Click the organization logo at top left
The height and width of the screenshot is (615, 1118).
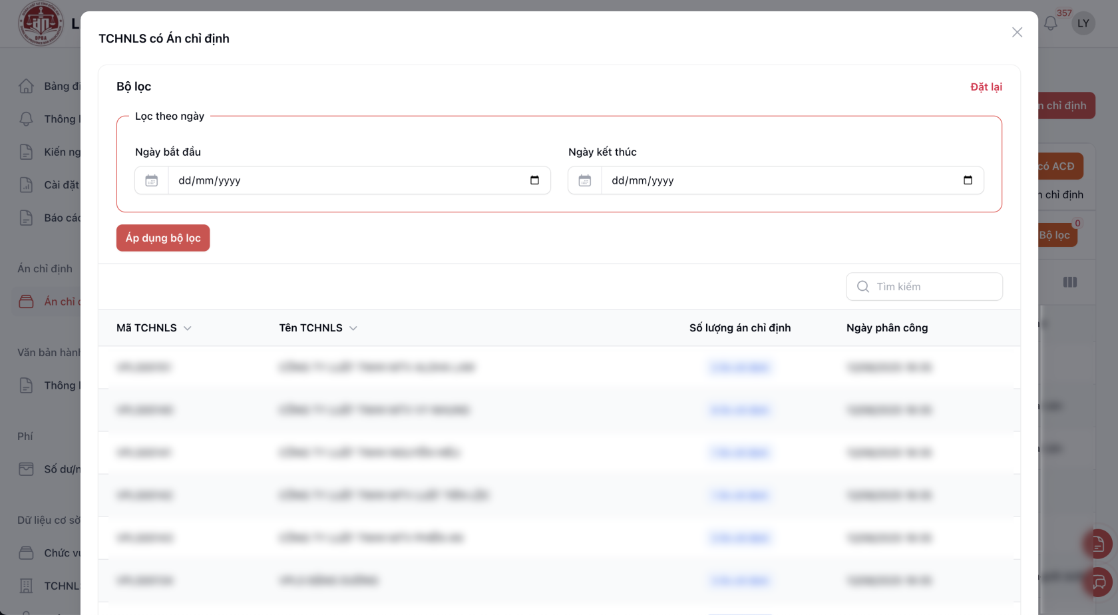(41, 23)
